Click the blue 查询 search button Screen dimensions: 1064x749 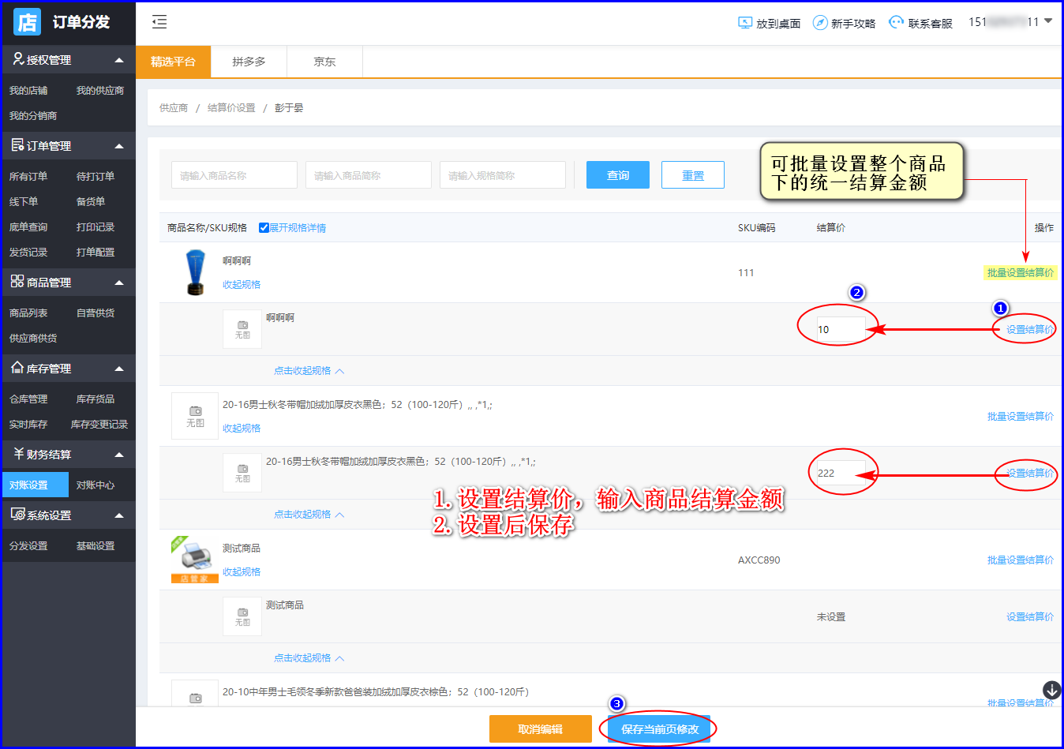pyautogui.click(x=617, y=175)
